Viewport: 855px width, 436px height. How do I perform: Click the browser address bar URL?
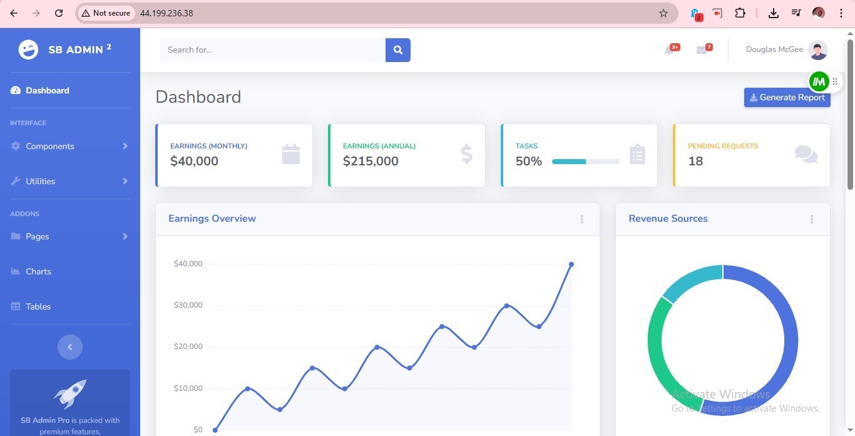(166, 13)
